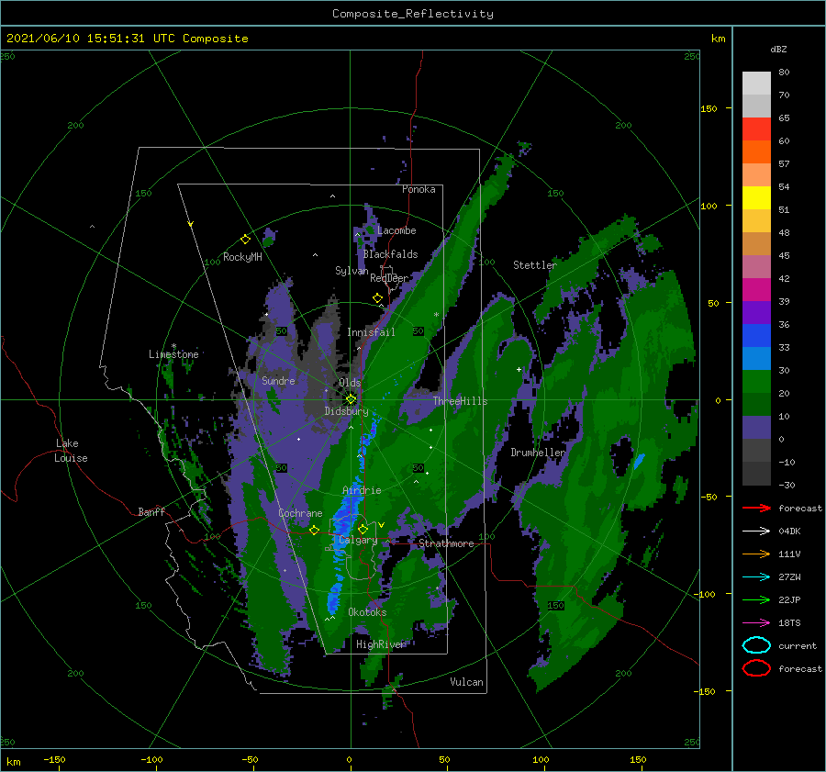Screen dimensions: 826x772
Task: Select the light gray 70-80 dBZ swatch
Action: coord(756,84)
